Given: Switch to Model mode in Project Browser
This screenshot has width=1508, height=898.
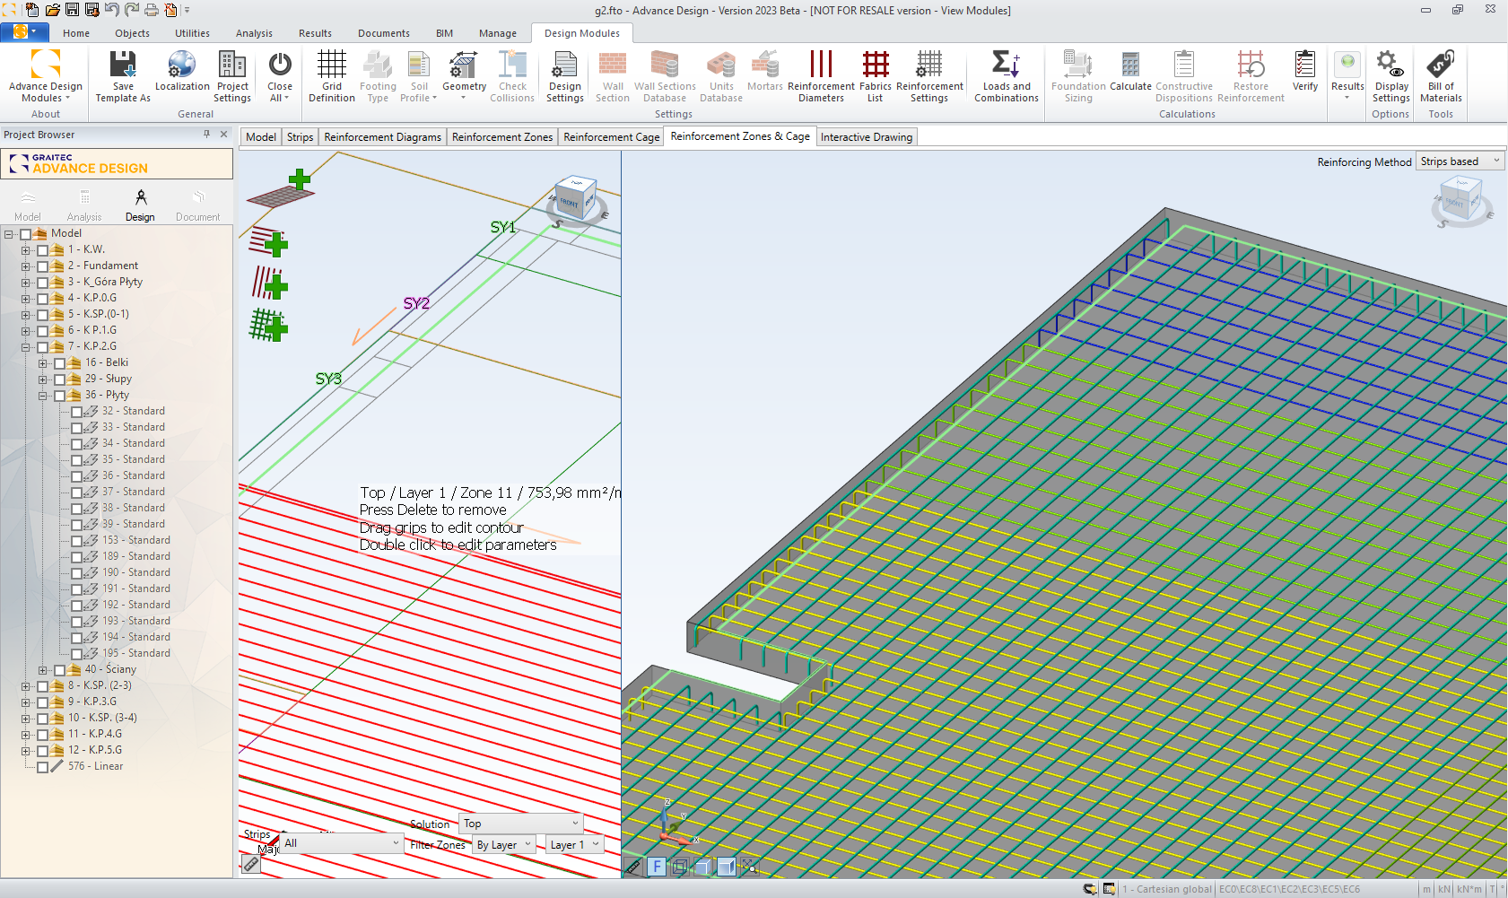Looking at the screenshot, I should coord(28,205).
